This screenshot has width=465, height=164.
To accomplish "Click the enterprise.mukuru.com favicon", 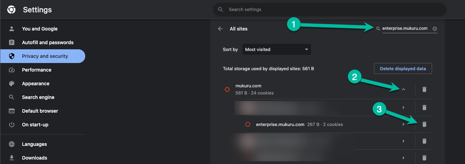I will 247,124.
